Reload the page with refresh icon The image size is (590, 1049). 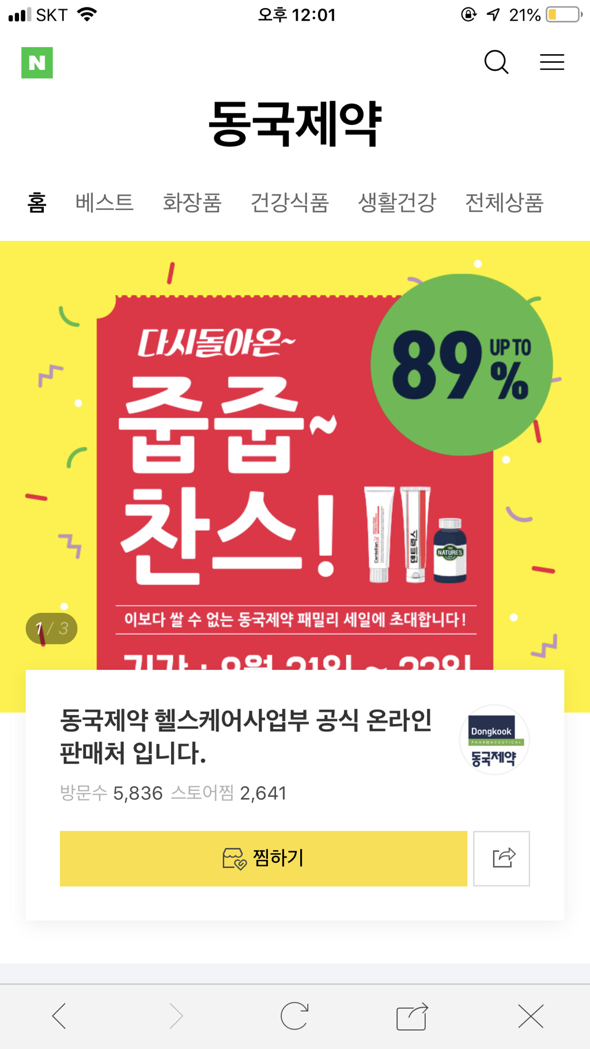(x=294, y=1016)
